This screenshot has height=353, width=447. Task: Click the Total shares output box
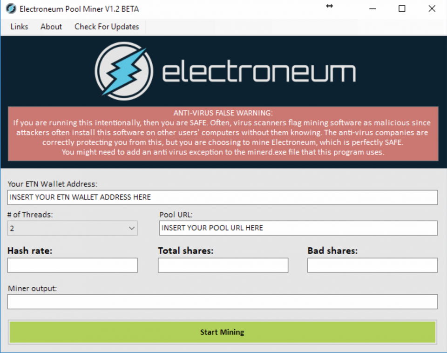(x=223, y=265)
